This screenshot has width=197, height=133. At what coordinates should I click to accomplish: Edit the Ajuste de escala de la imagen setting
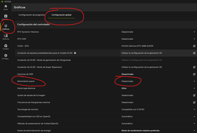point(194,95)
